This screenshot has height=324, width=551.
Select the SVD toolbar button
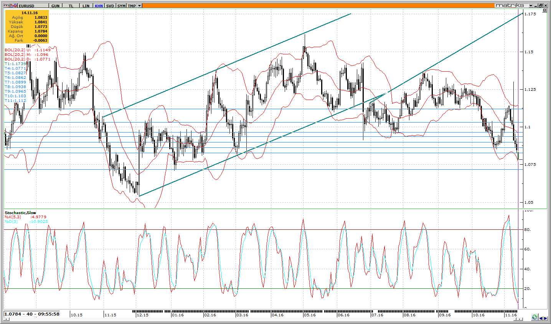coord(110,6)
